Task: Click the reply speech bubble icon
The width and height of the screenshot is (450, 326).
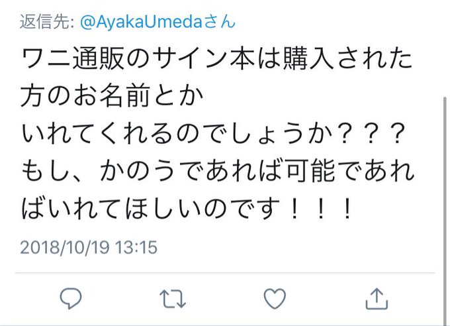Action: (x=71, y=299)
